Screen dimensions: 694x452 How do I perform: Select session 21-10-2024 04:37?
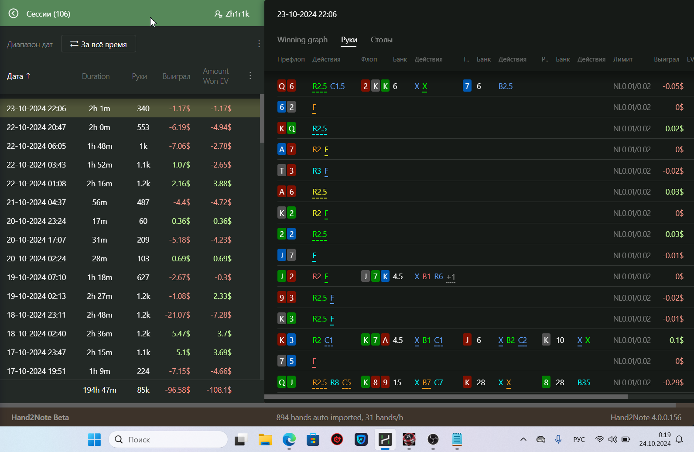(130, 202)
